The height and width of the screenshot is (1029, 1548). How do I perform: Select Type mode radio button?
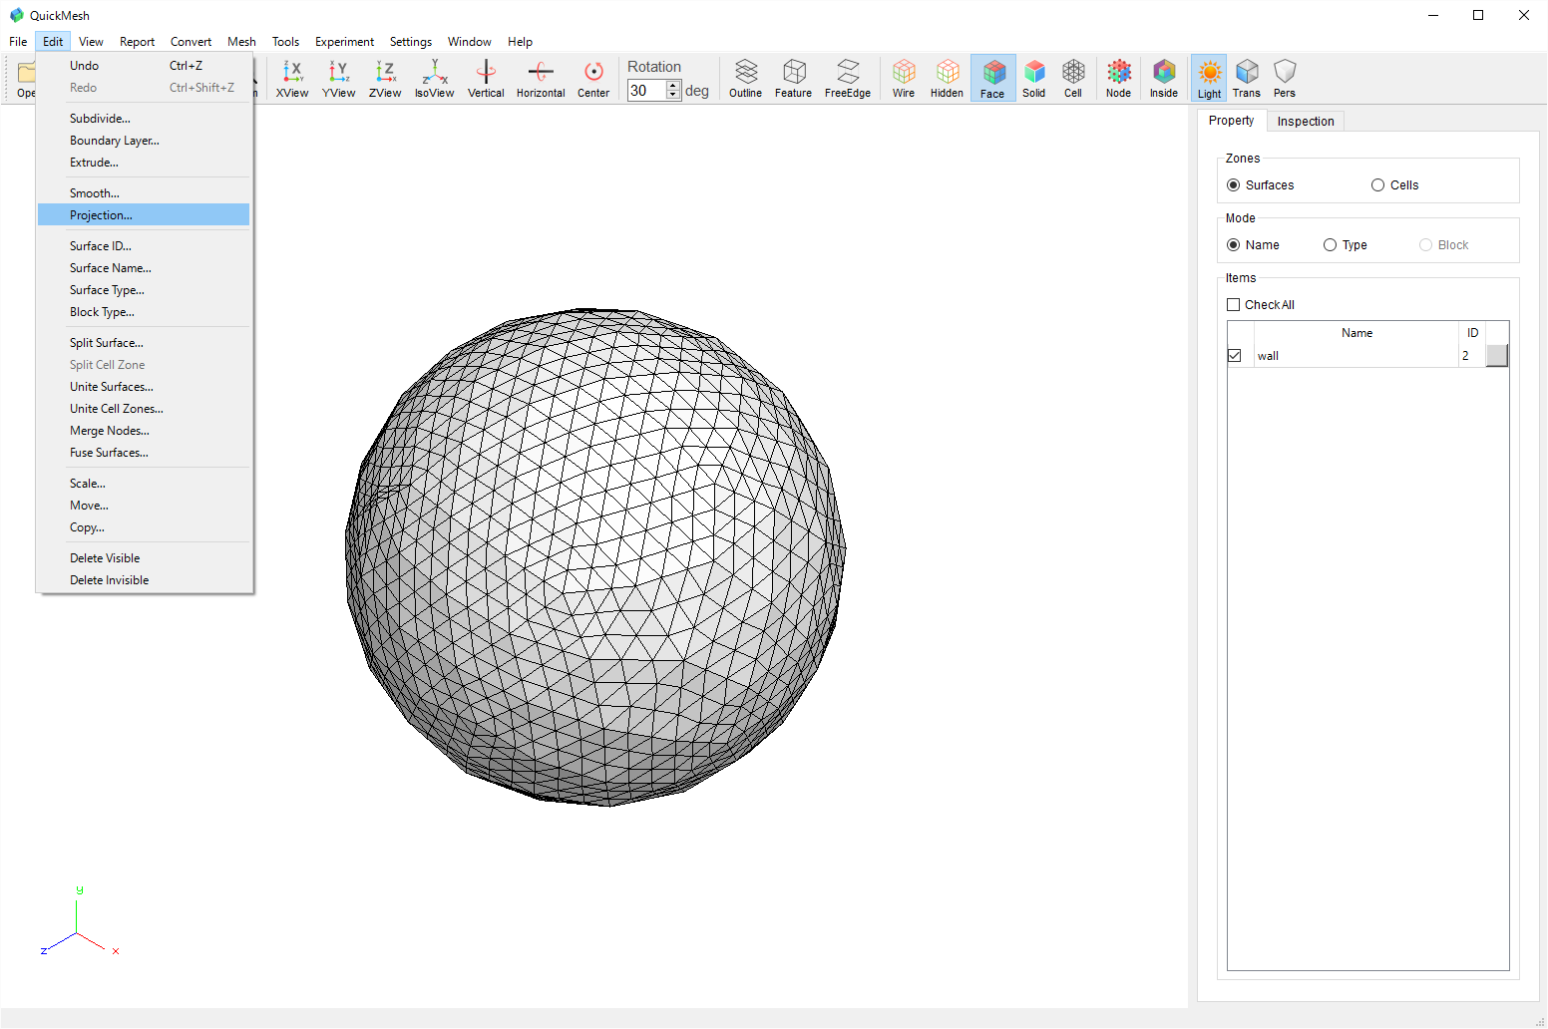1345,245
